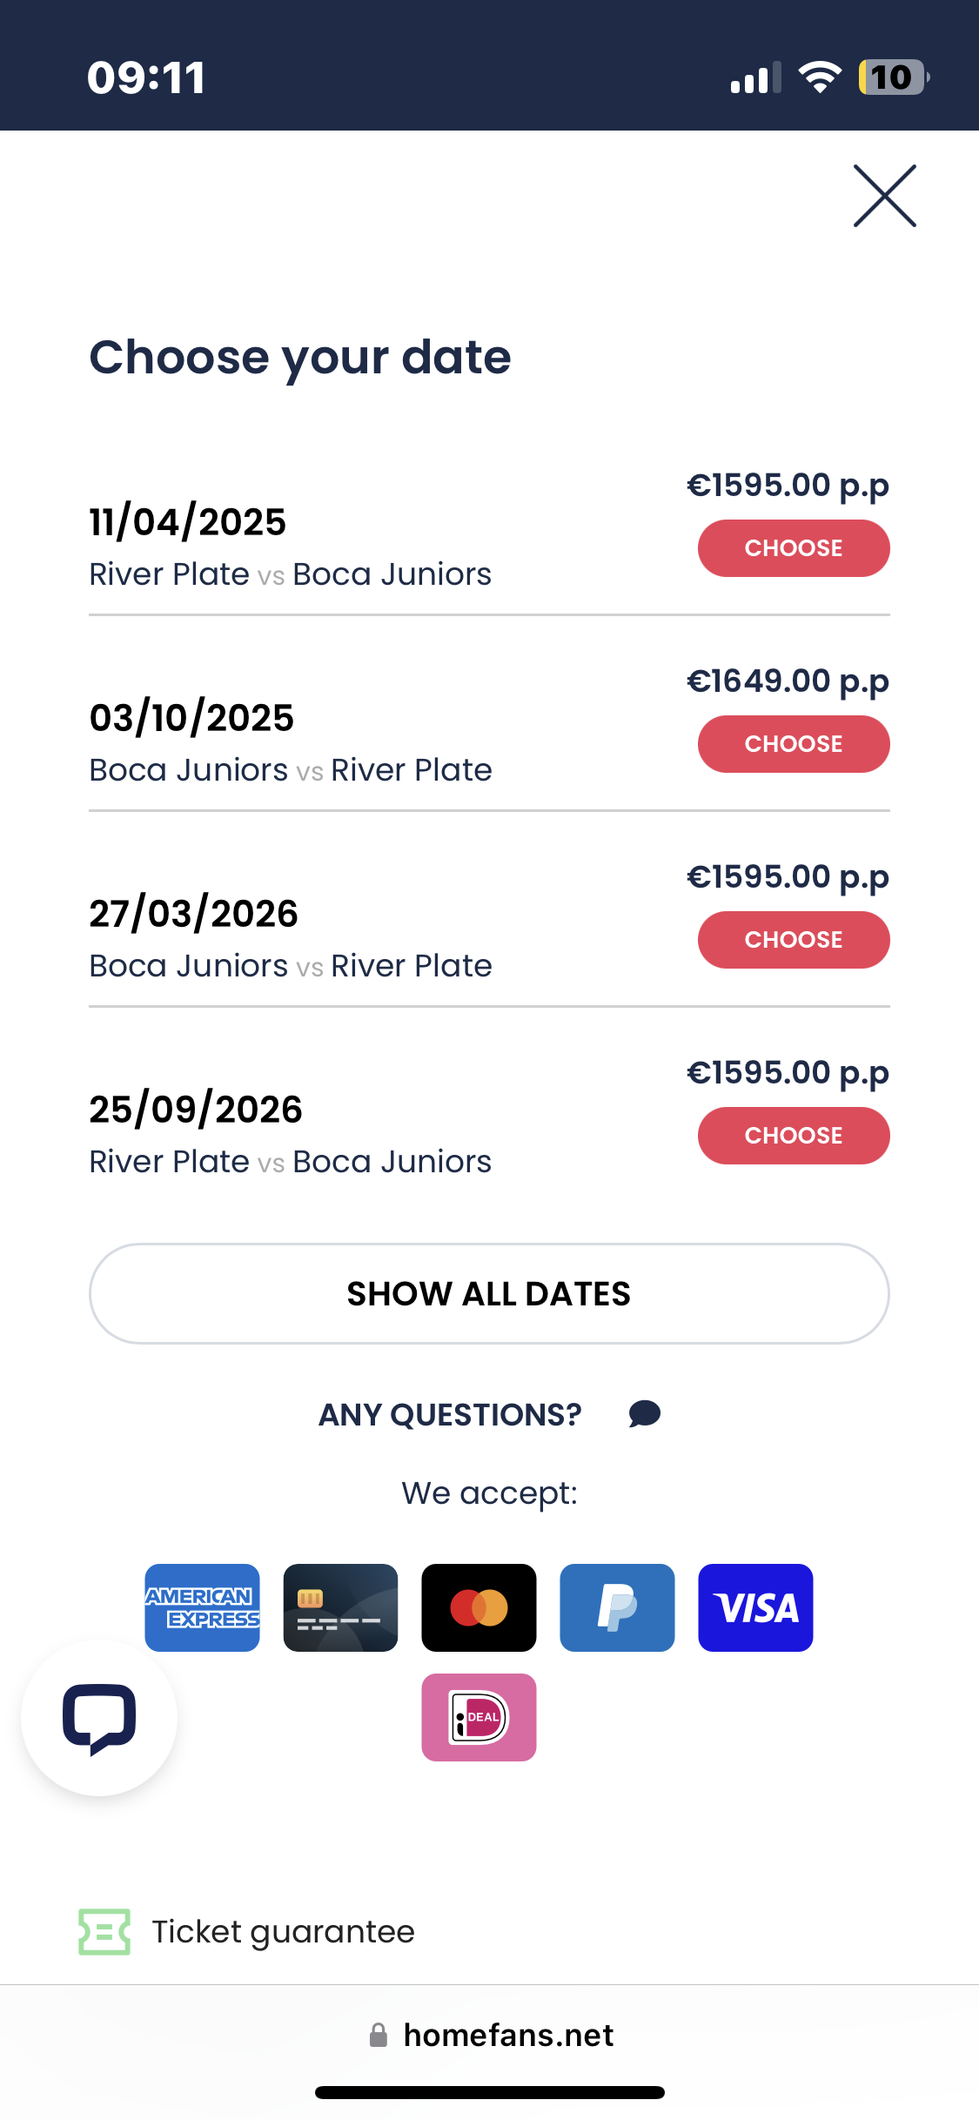Tap the Mastercard payment icon
This screenshot has width=979, height=2120.
click(479, 1607)
